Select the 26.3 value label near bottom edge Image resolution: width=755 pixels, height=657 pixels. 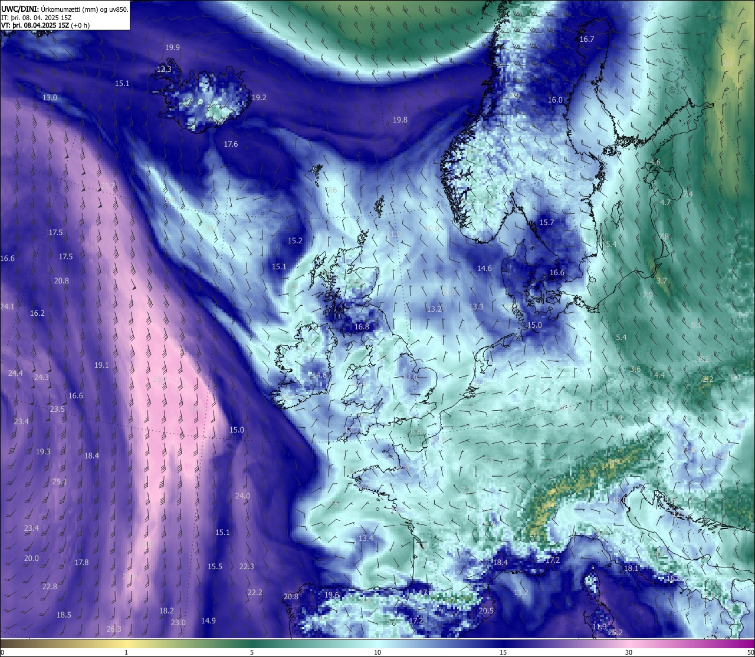click(114, 629)
